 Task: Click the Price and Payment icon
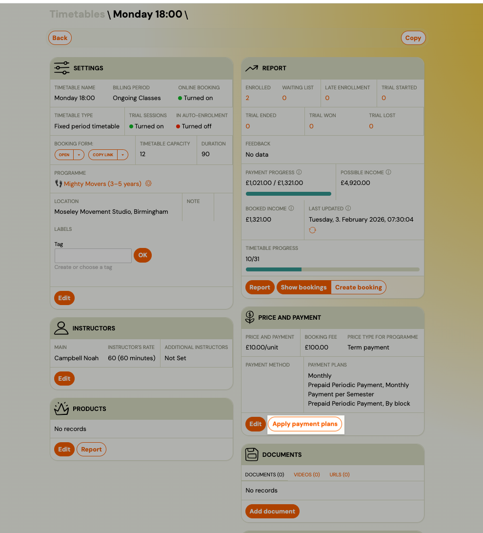pyautogui.click(x=250, y=317)
